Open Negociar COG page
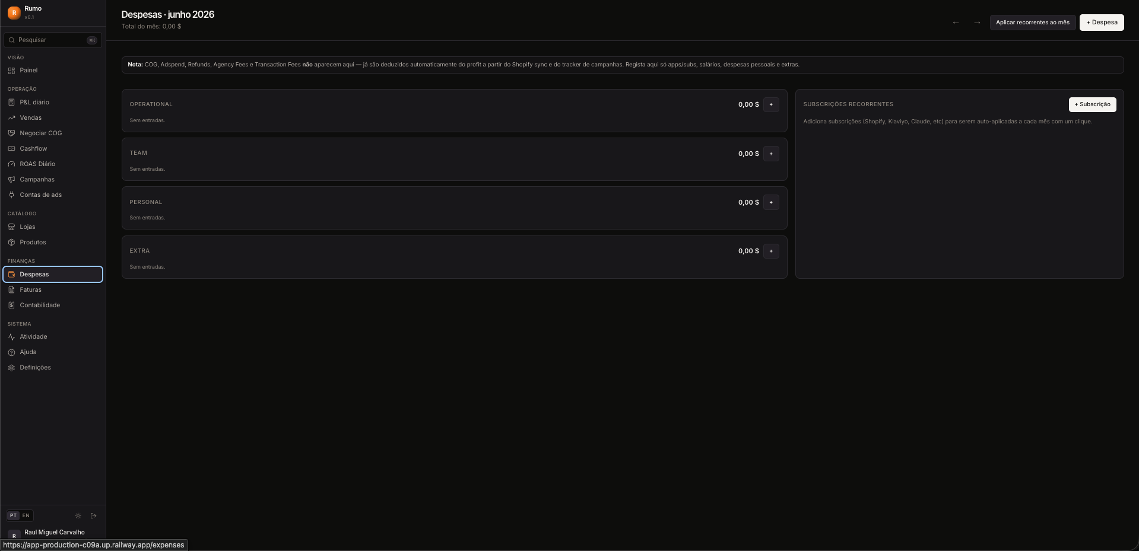This screenshot has height=551, width=1139. click(x=53, y=133)
